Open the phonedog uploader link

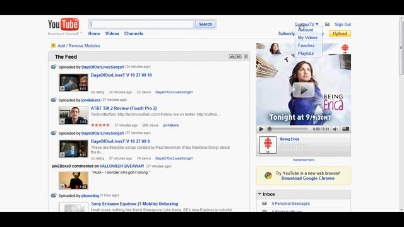[90, 195]
